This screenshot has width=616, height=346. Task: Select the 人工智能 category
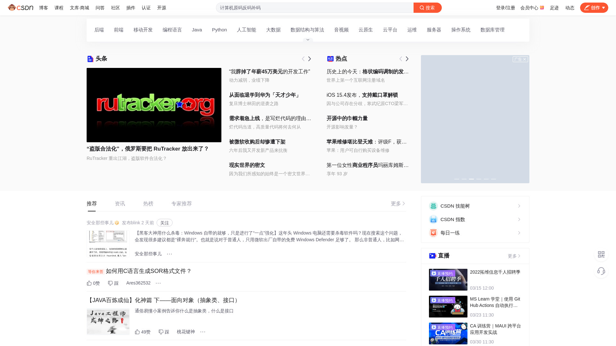pyautogui.click(x=246, y=30)
